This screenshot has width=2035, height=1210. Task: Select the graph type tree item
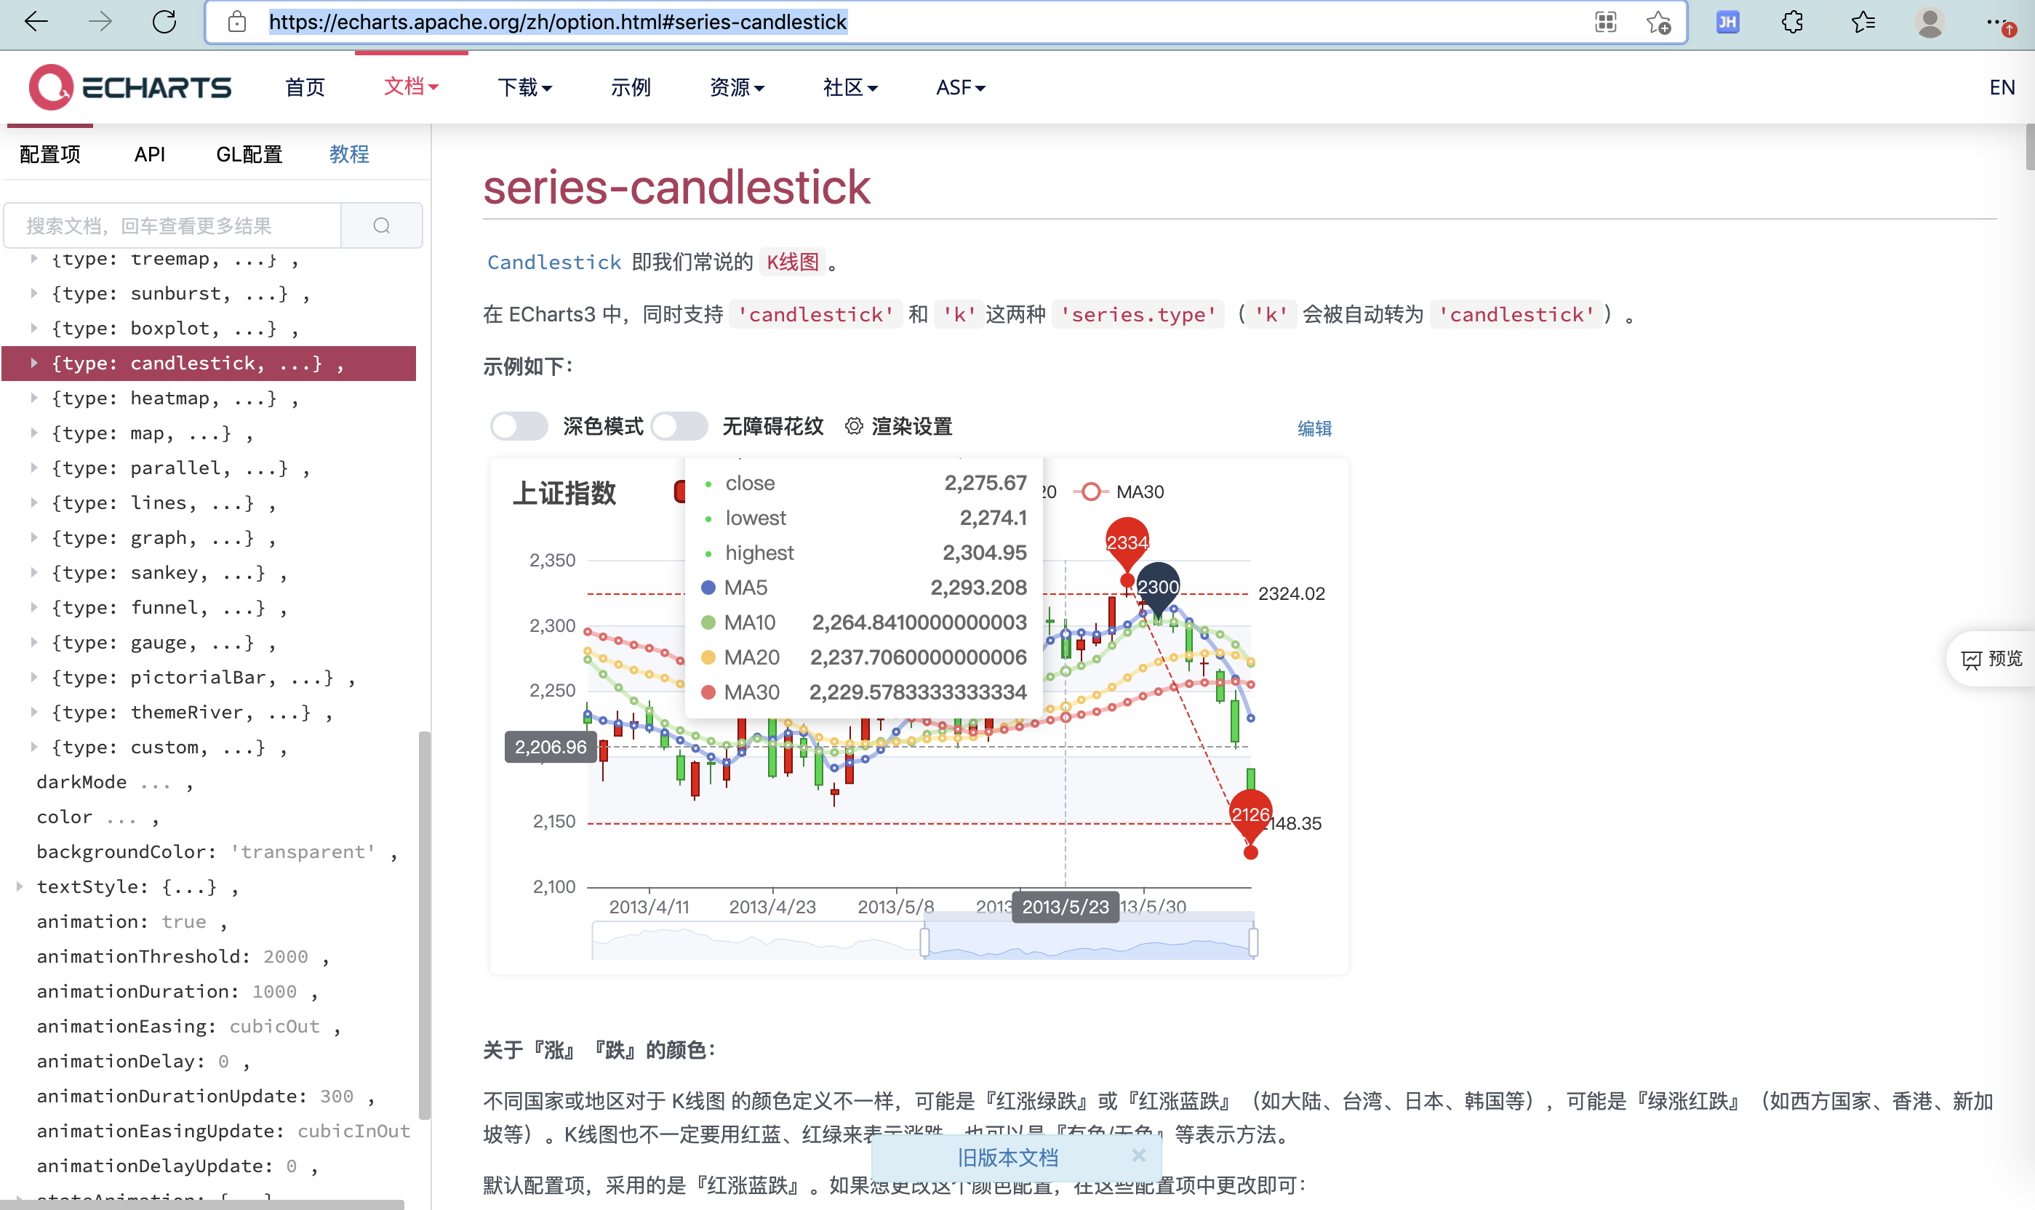(163, 538)
